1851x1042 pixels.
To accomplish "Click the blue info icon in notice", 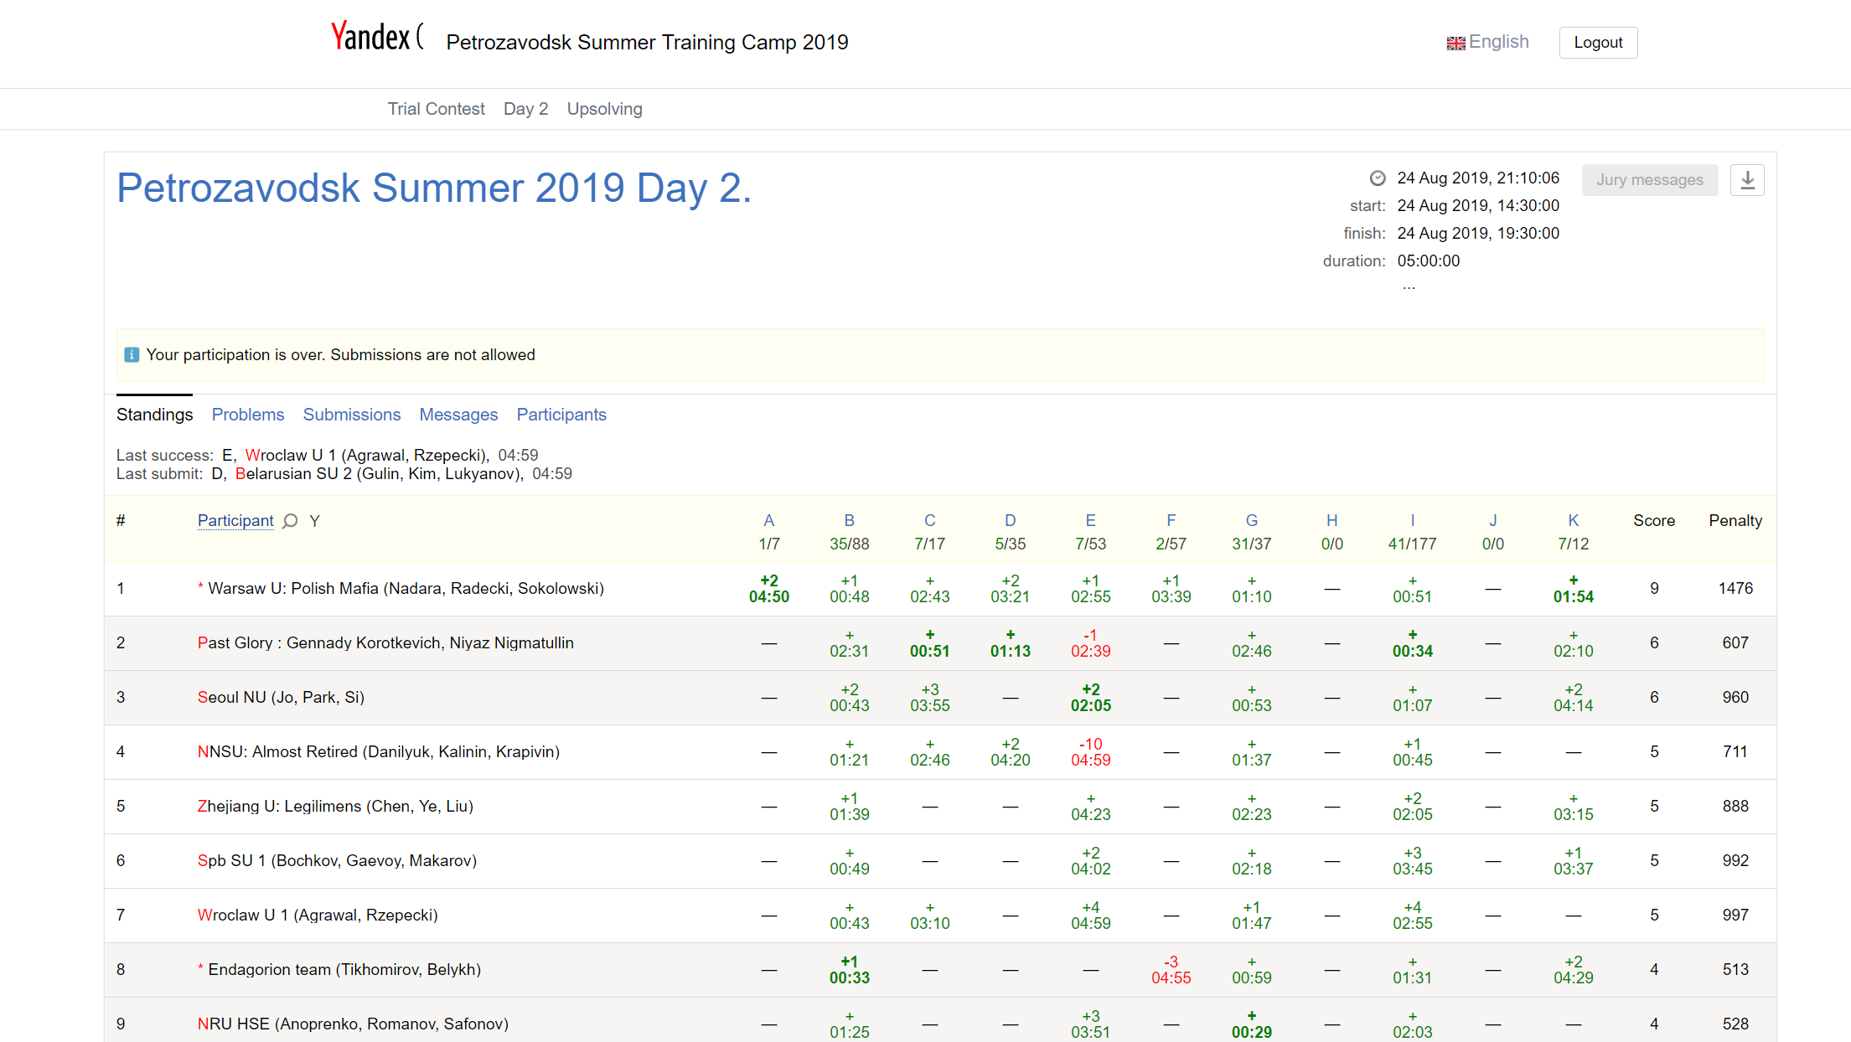I will [x=132, y=355].
